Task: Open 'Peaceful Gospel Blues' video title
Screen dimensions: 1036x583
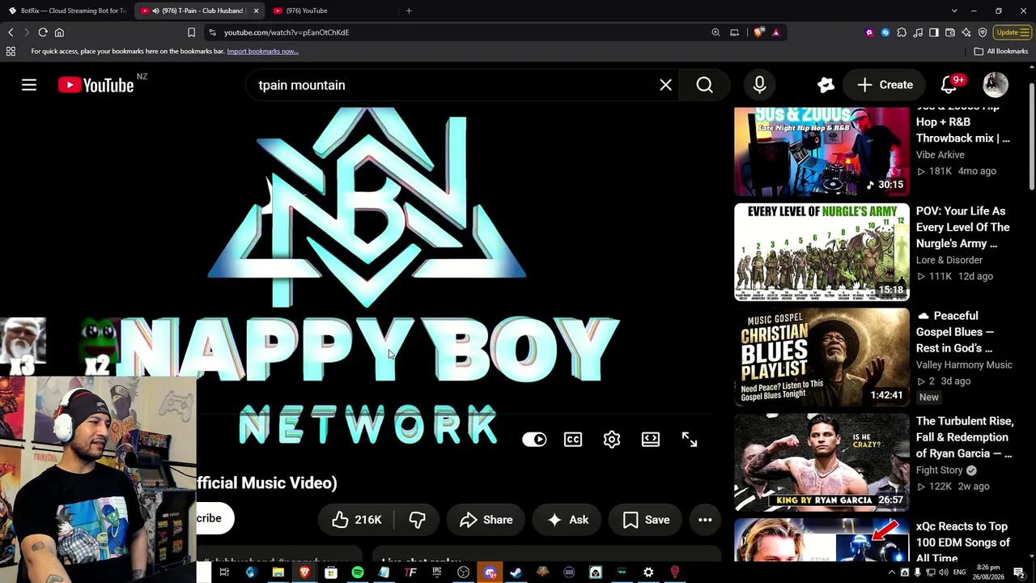Action: (x=955, y=332)
